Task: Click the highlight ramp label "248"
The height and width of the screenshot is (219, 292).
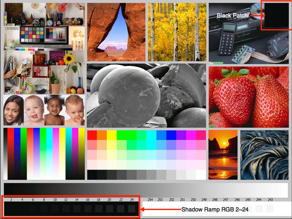Action: click(x=215, y=200)
